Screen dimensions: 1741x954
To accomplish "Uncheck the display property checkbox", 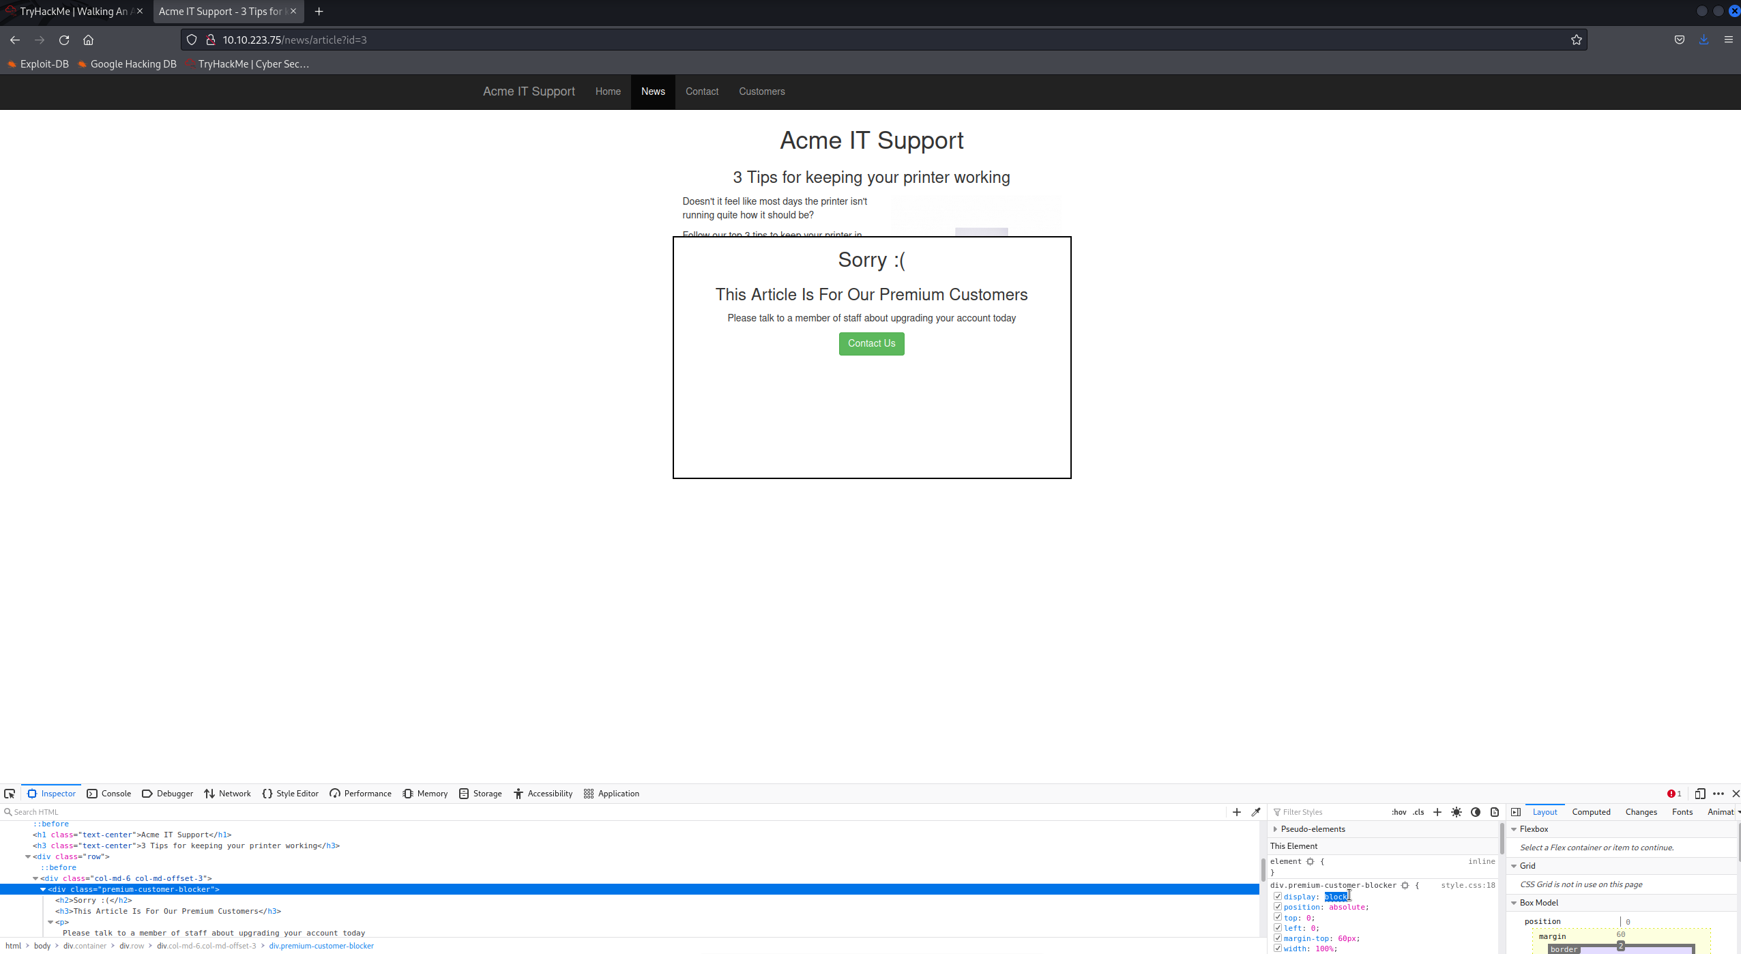I will click(1277, 897).
